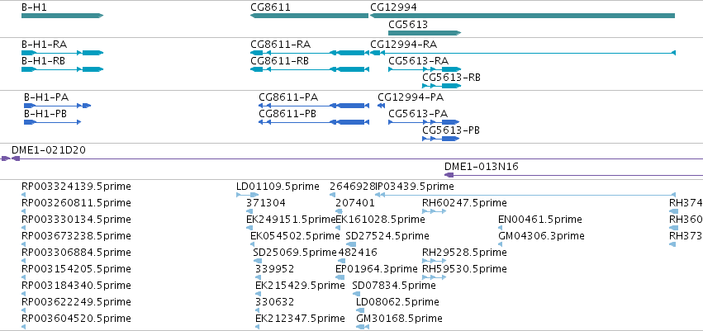The width and height of the screenshot is (703, 331).
Task: Select the CG5613-RB transcript
Action: point(442,86)
